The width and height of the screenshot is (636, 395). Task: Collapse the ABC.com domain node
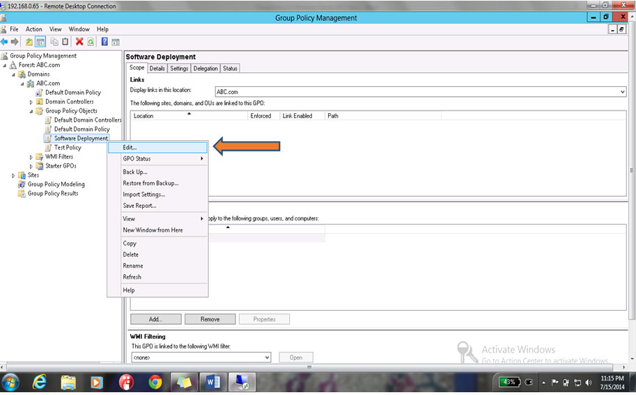pos(22,84)
